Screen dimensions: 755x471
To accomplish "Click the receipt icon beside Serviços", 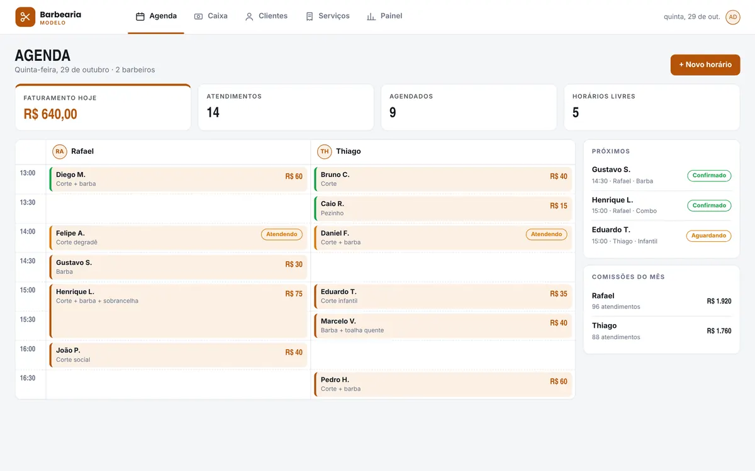I will pyautogui.click(x=310, y=16).
